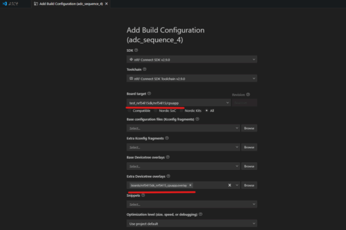Click the Base Devicetree overlays help icon

168,157
